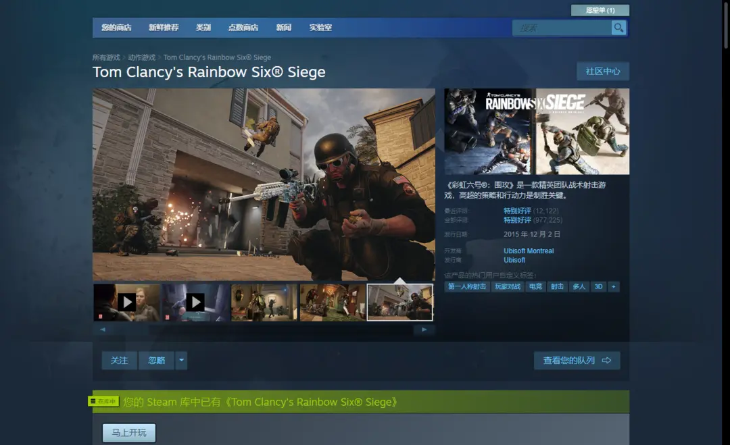Image resolution: width=730 pixels, height=445 pixels.
Task: Toggle the 忽略 ignore button
Action: click(156, 361)
